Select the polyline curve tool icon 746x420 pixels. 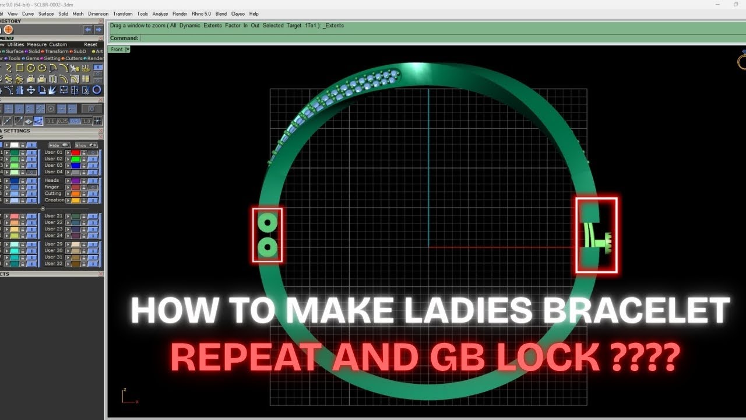pyautogui.click(x=9, y=68)
